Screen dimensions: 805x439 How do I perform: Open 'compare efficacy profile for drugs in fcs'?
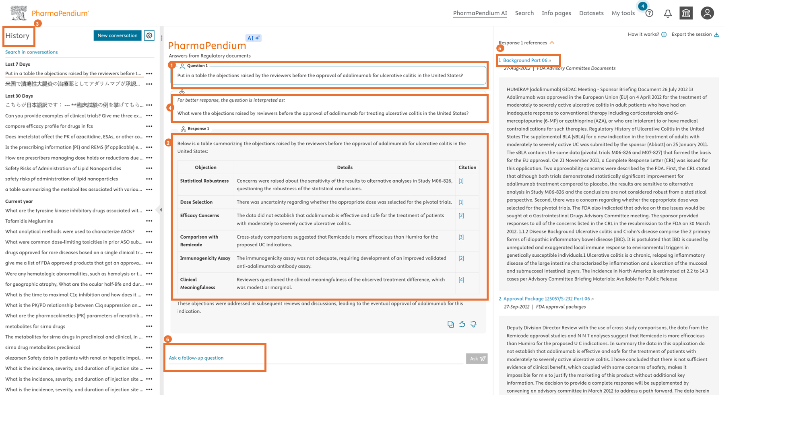click(49, 126)
